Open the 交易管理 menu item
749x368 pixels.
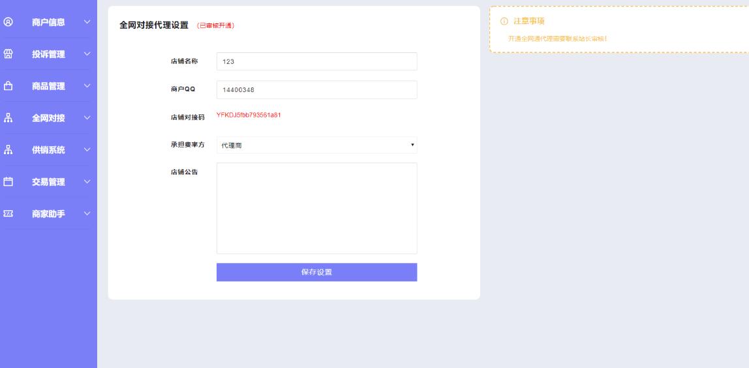pos(48,182)
